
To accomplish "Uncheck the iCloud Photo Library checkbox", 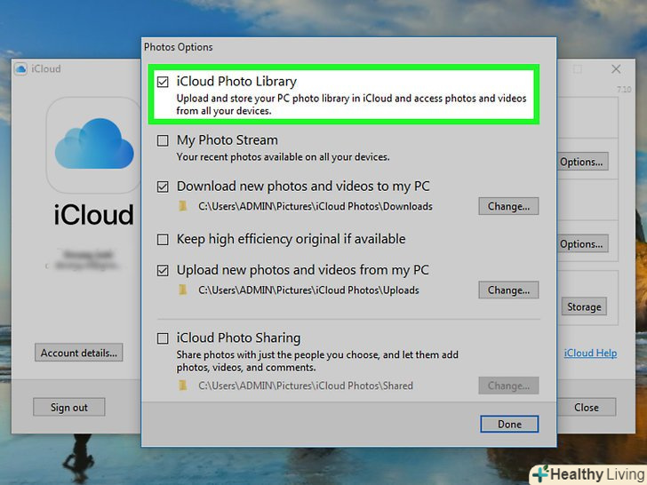I will [x=163, y=82].
